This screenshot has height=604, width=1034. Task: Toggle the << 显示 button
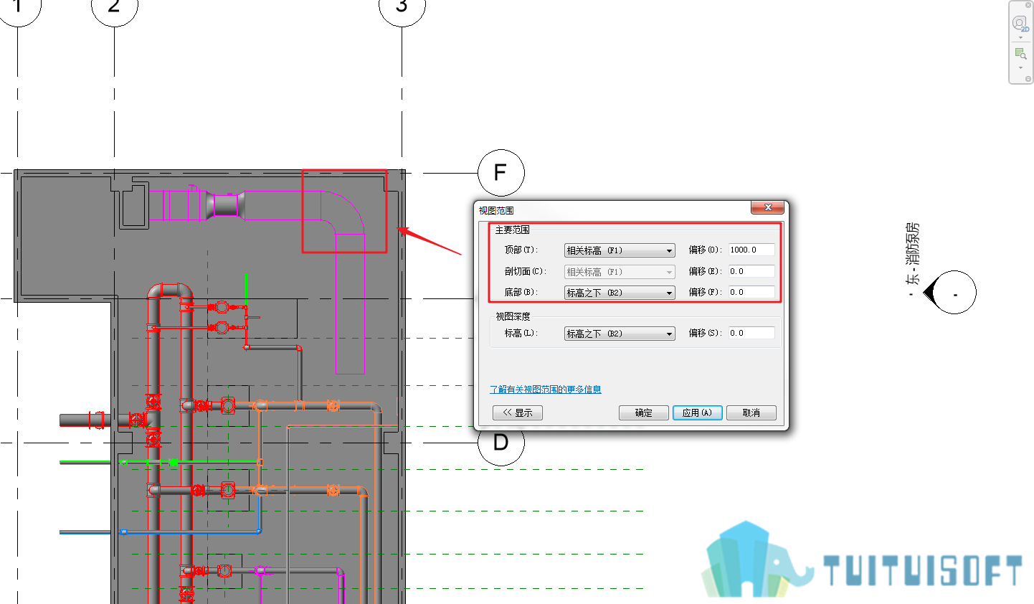[x=518, y=413]
